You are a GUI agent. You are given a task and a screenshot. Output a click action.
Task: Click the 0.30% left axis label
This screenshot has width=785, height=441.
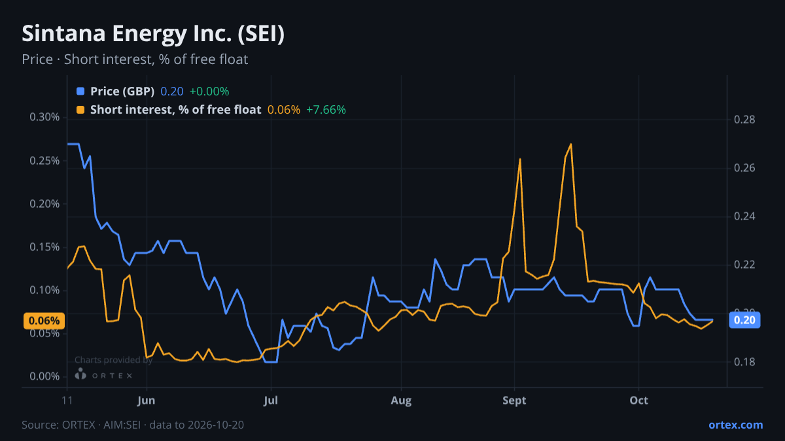point(45,118)
